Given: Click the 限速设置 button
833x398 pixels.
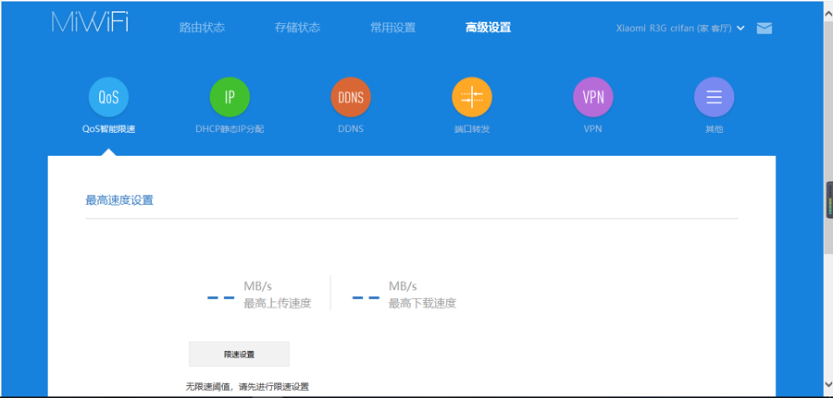Looking at the screenshot, I should (x=239, y=354).
